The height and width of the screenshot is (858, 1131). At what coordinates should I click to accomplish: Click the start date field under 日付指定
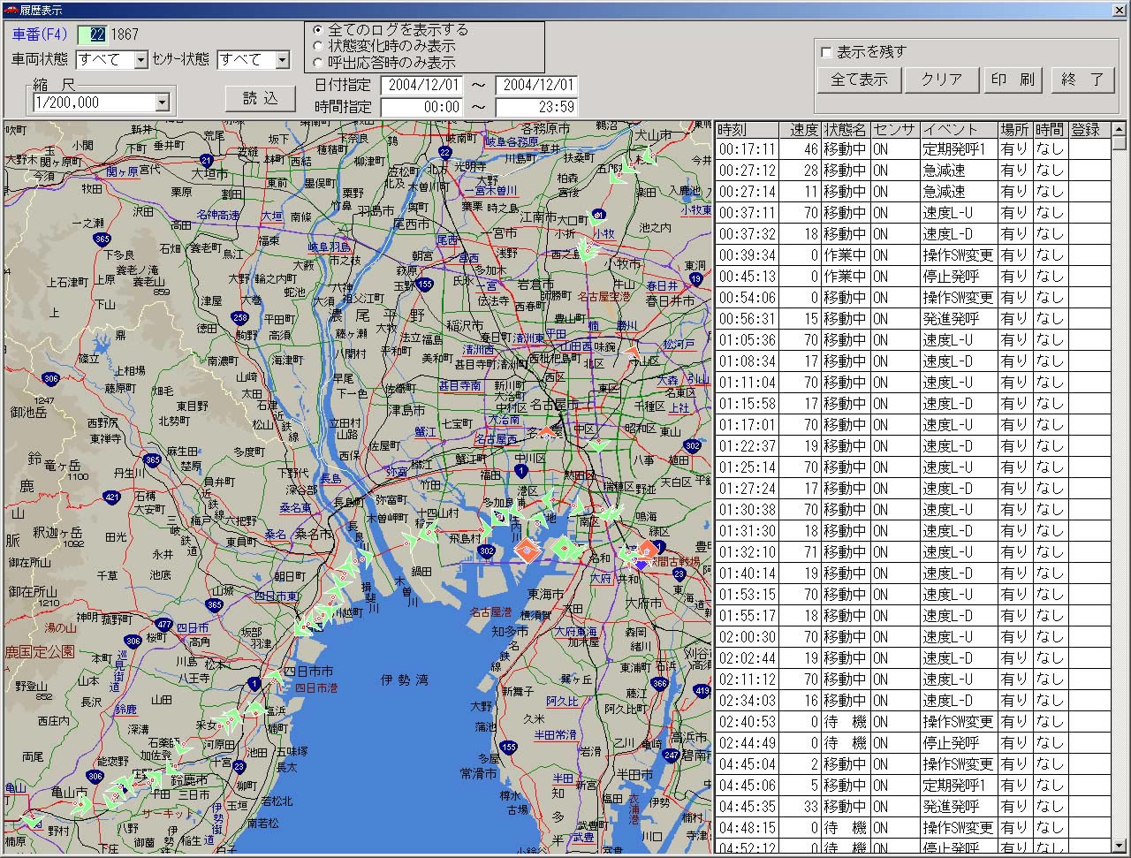point(421,86)
